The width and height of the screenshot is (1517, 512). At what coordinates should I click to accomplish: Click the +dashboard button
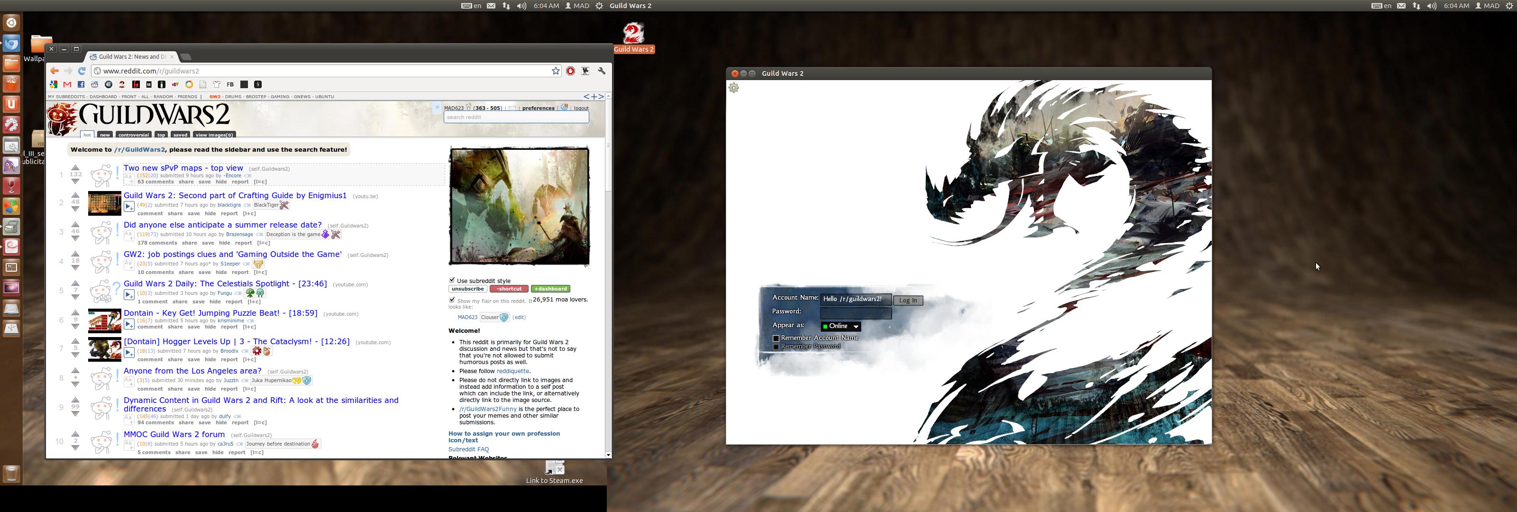(x=550, y=289)
